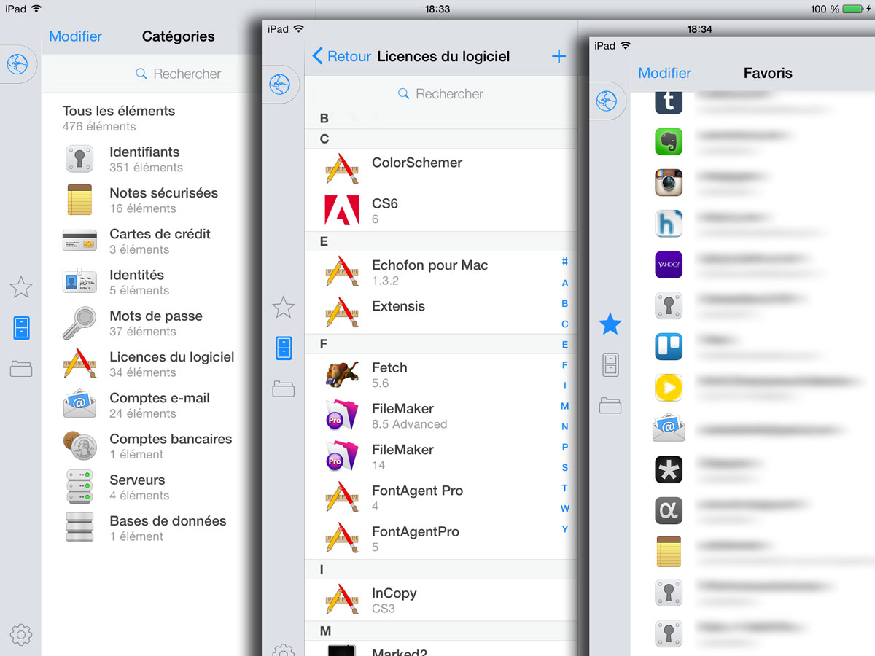
Task: Open the notepad item in Favoris list
Action: [x=669, y=552]
